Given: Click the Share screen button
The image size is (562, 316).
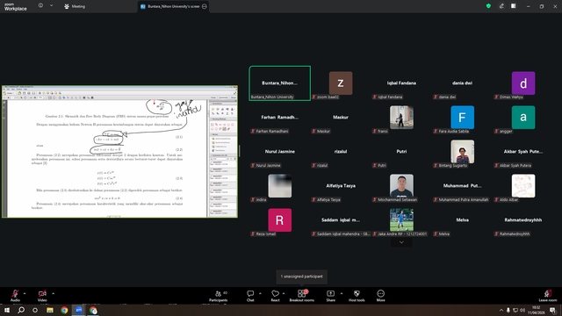Looking at the screenshot, I should [330, 296].
